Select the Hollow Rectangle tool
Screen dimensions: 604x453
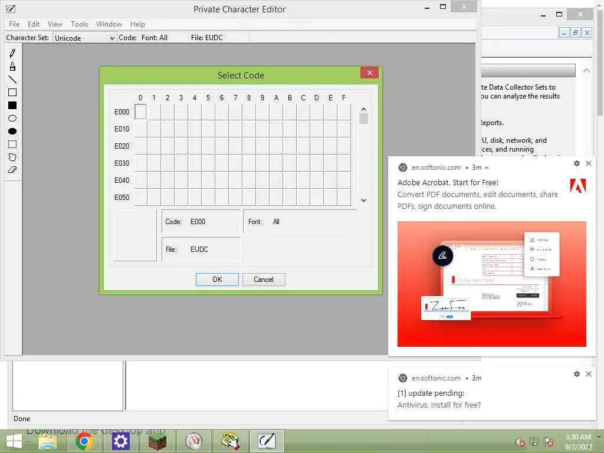pos(12,93)
